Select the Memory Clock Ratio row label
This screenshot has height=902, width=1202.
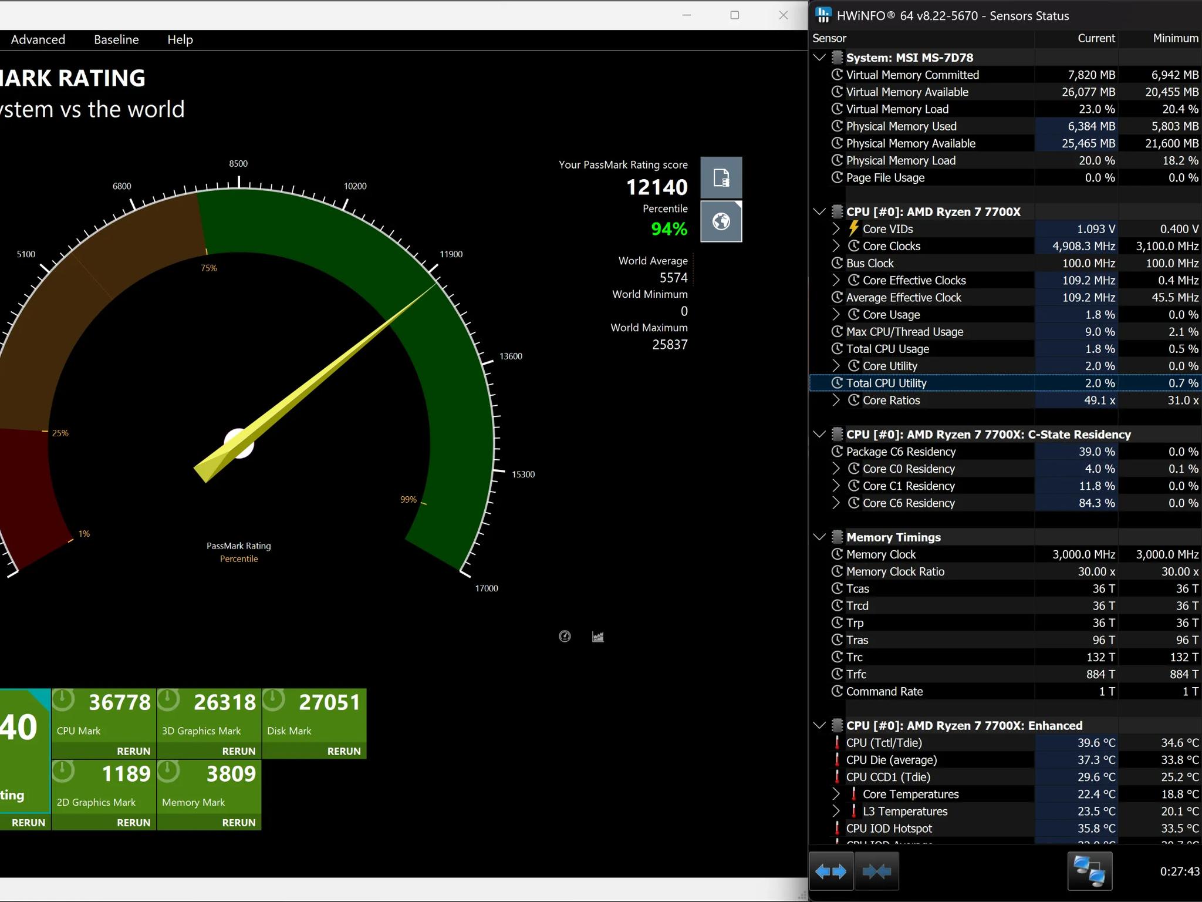coord(896,571)
